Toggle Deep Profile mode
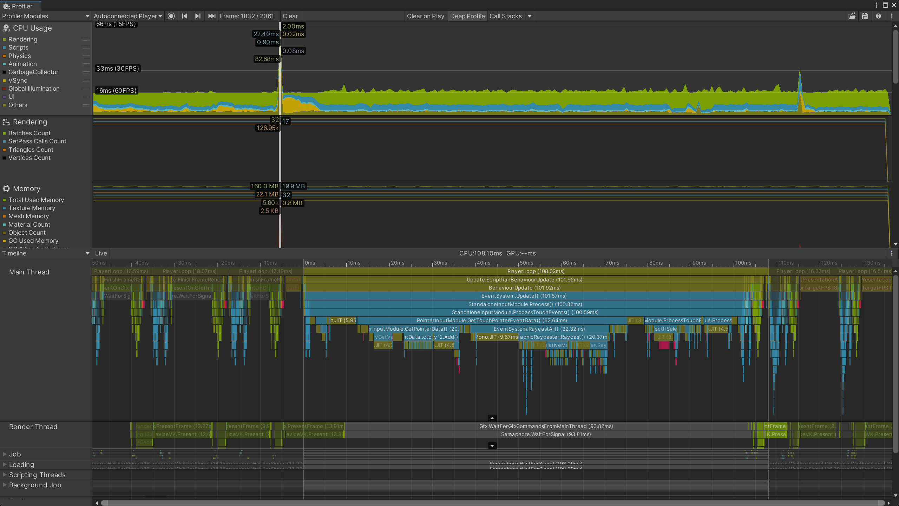The width and height of the screenshot is (899, 506). pyautogui.click(x=467, y=16)
